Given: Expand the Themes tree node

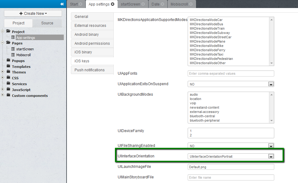Looking at the screenshot, I should 2,72.
